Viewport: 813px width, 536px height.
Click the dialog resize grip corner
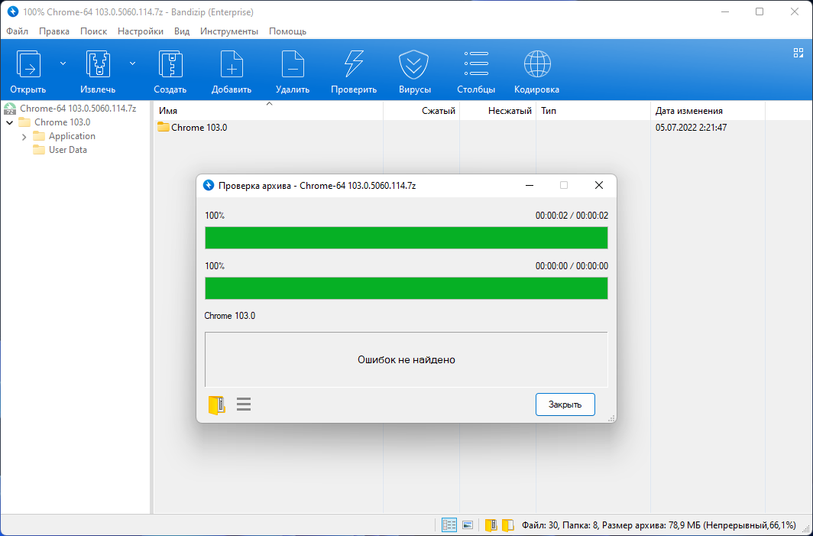click(x=611, y=418)
